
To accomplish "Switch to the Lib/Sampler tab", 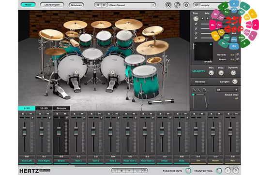I will click(52, 5).
